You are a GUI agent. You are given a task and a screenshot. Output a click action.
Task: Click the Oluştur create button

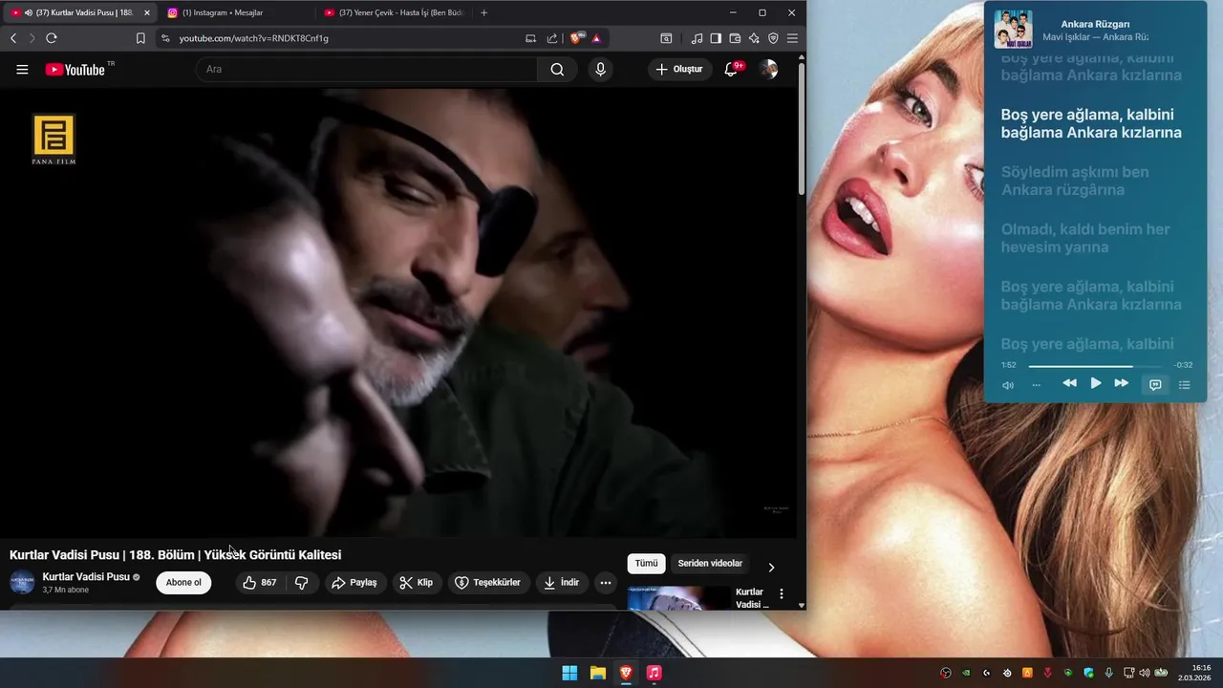pyautogui.click(x=679, y=69)
